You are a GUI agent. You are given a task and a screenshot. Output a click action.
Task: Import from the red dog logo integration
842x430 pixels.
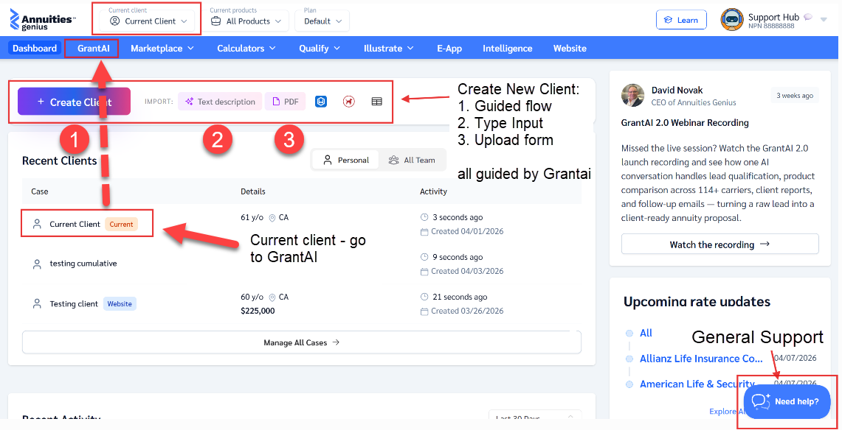[x=349, y=101]
